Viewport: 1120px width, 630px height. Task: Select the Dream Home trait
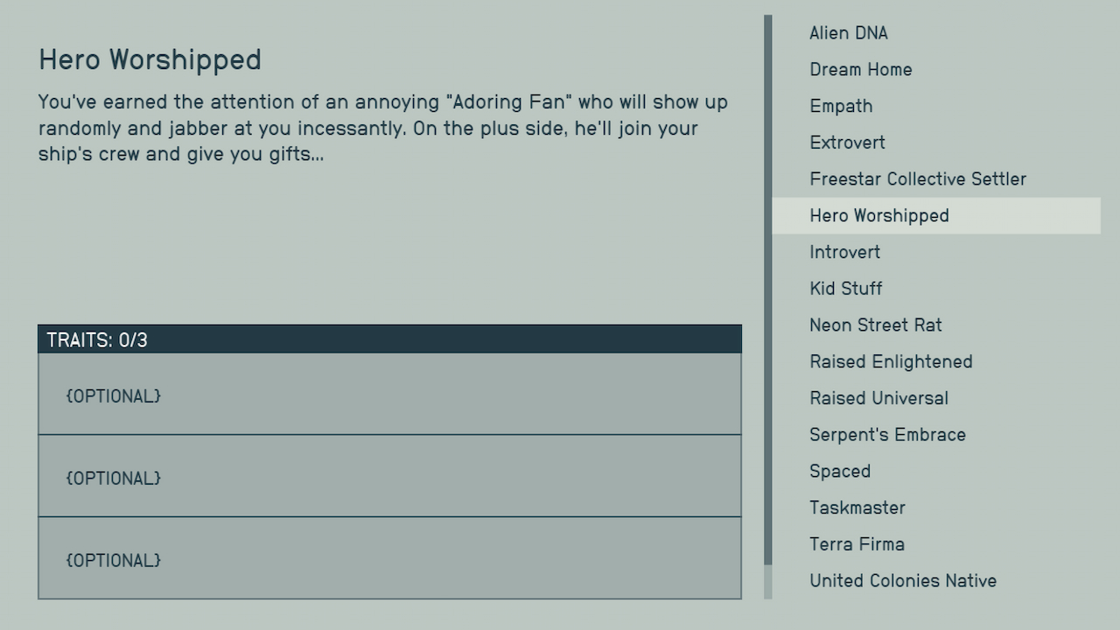860,69
